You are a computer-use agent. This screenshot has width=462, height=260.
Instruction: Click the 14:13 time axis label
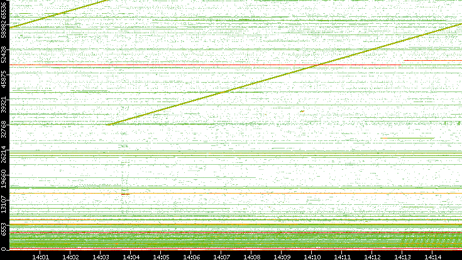pyautogui.click(x=402, y=257)
